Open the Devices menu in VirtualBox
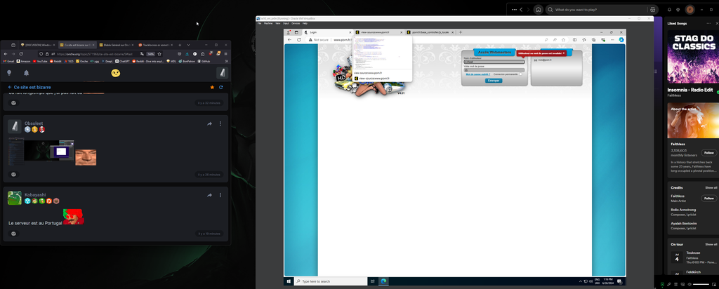The width and height of the screenshot is (719, 289). 295,23
